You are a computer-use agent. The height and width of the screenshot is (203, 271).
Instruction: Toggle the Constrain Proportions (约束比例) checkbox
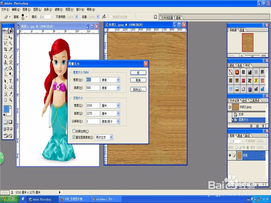click(74, 131)
